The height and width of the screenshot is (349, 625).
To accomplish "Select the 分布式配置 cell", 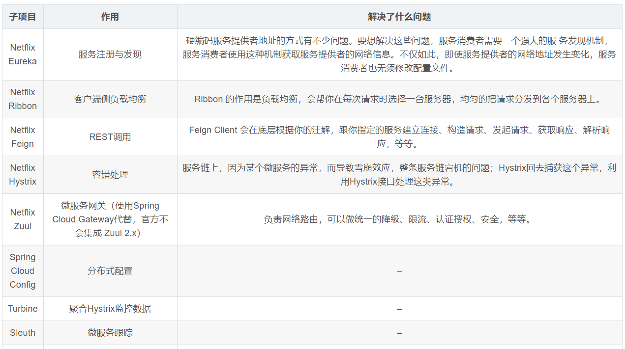I will coord(110,271).
